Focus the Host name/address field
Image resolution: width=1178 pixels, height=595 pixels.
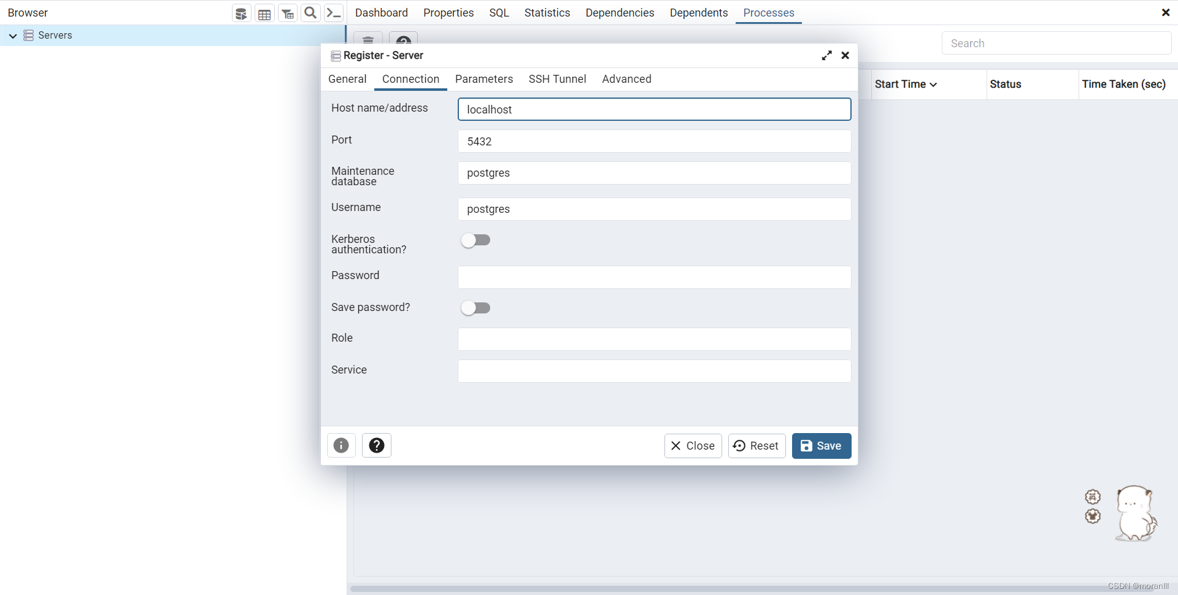click(654, 109)
